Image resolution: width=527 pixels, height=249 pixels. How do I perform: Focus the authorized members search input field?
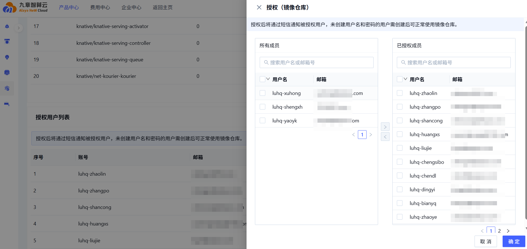(x=454, y=62)
